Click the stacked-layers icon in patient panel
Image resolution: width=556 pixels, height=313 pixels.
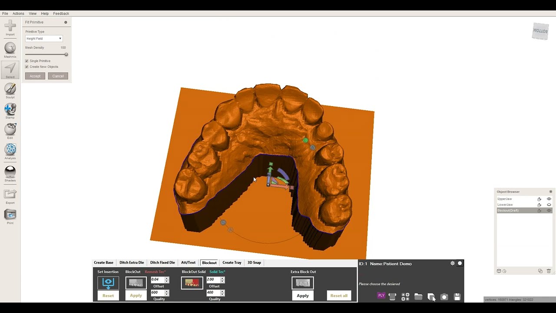click(431, 297)
